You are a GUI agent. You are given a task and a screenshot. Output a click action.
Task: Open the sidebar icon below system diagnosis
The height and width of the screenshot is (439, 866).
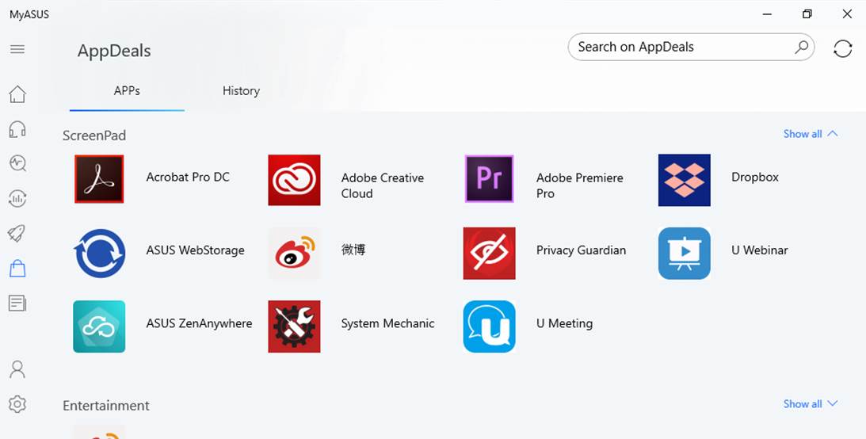tap(17, 198)
